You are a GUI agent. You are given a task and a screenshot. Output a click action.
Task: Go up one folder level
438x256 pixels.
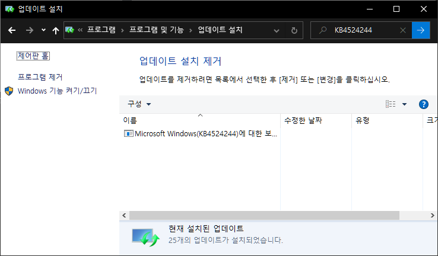[56, 30]
